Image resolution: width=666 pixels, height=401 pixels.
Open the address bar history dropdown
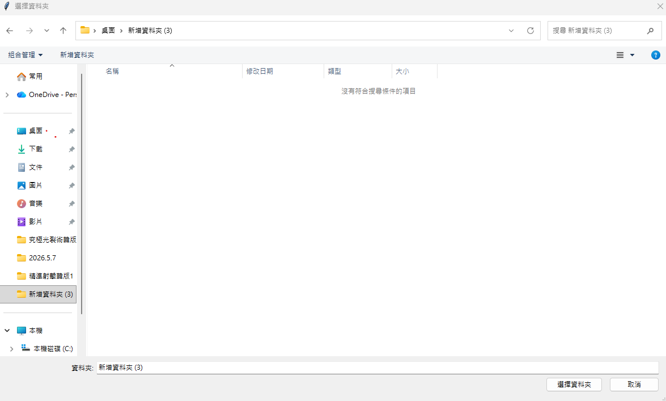click(x=511, y=31)
